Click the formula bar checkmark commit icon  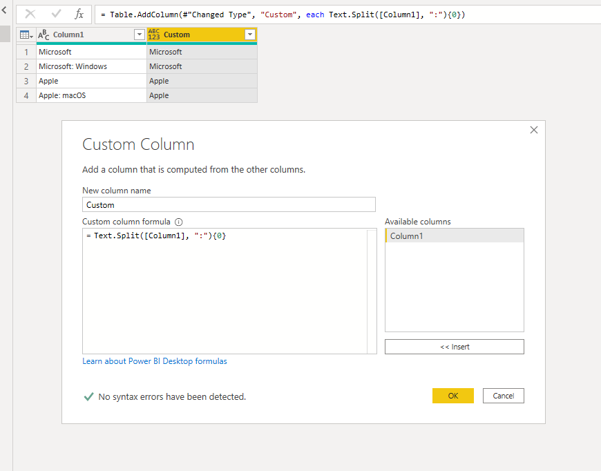pyautogui.click(x=56, y=15)
